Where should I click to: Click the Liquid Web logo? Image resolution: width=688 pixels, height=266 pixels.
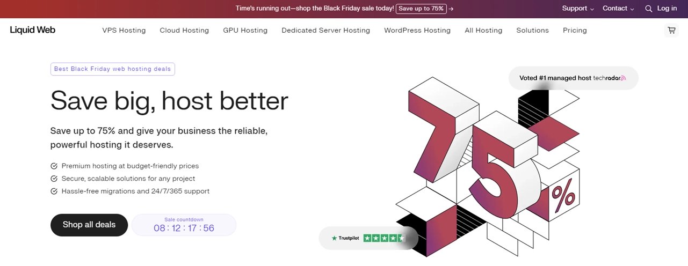tap(33, 30)
